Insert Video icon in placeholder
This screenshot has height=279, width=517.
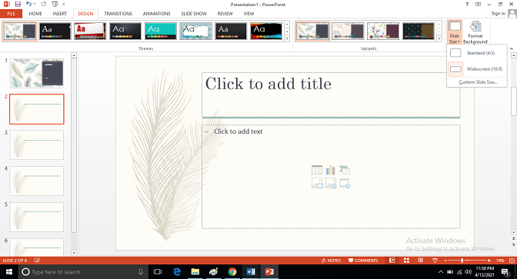click(x=345, y=183)
